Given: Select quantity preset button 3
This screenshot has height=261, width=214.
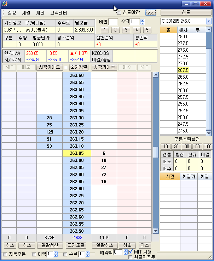Looking at the screenshot, I should [126, 30].
